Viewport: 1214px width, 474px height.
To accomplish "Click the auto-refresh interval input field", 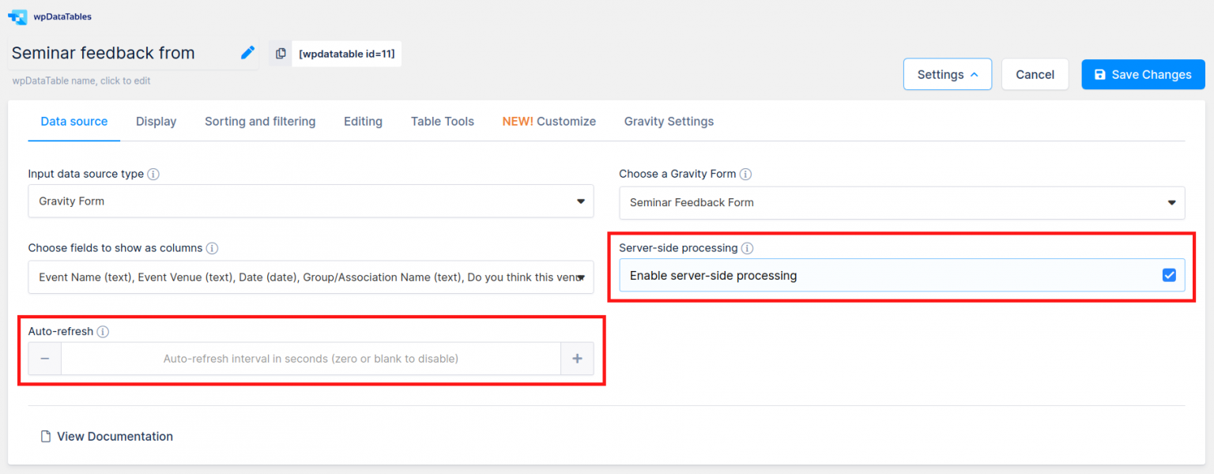I will click(x=311, y=359).
